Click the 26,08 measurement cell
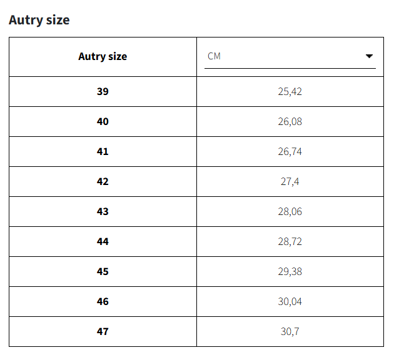 (290, 121)
